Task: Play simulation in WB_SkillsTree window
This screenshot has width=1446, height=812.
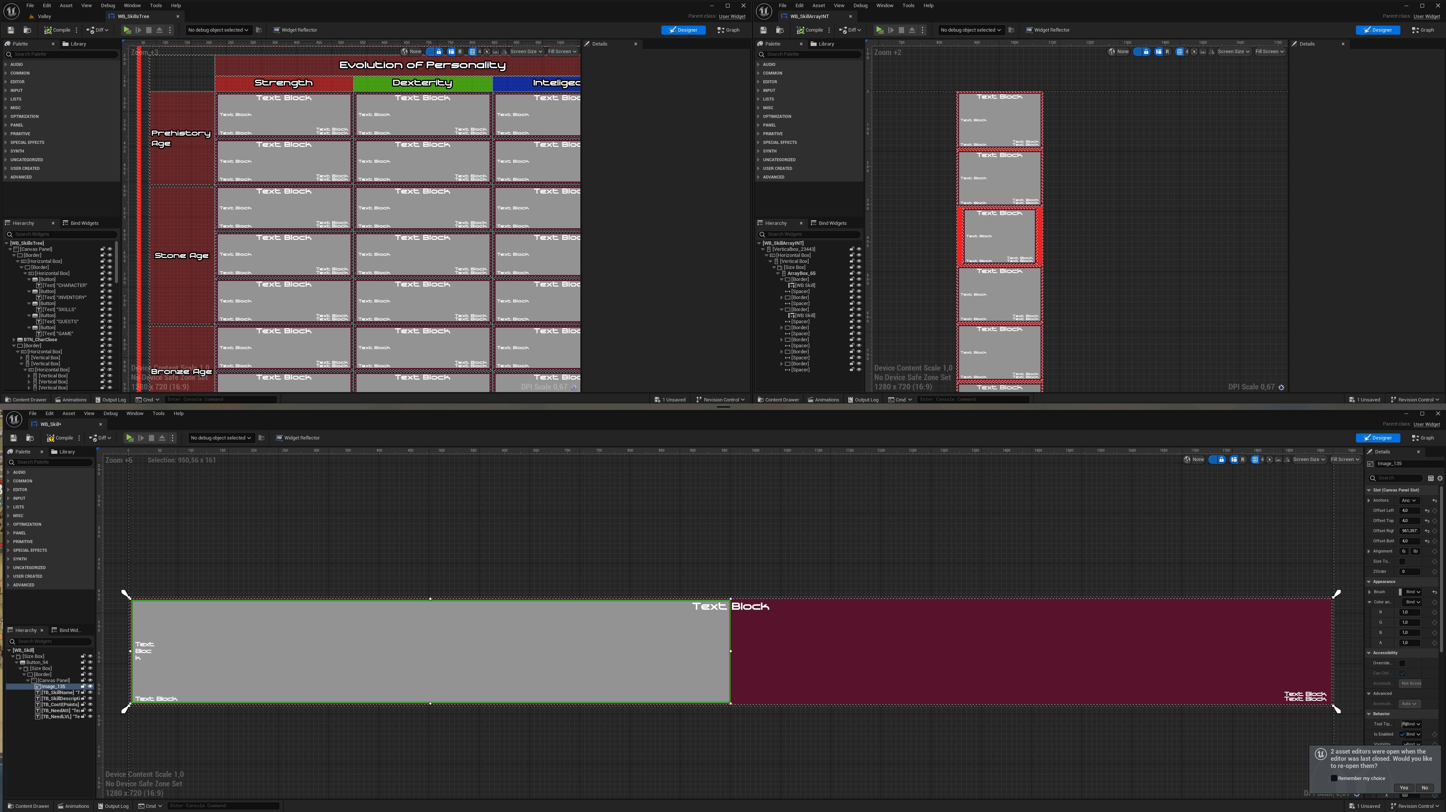Action: pyautogui.click(x=127, y=30)
